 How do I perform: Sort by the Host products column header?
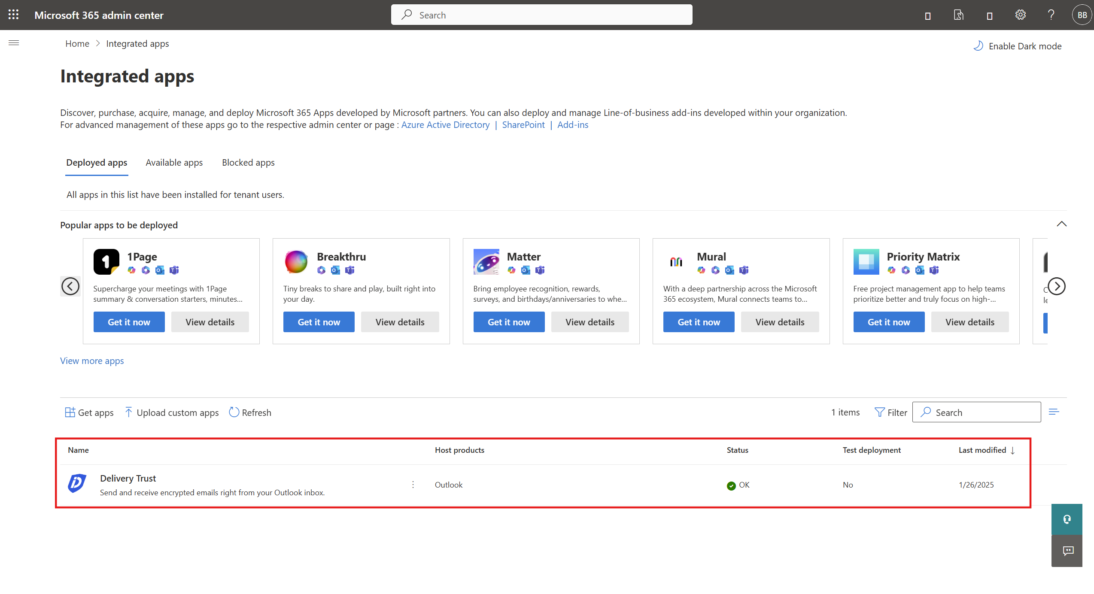click(x=459, y=450)
